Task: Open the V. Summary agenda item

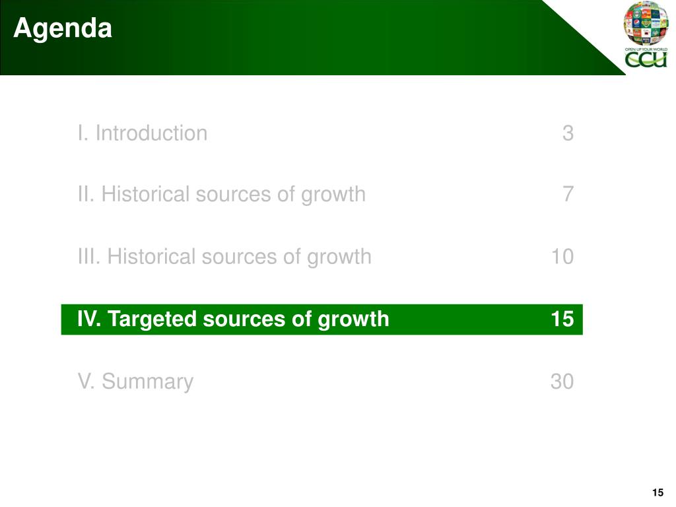Action: (136, 382)
